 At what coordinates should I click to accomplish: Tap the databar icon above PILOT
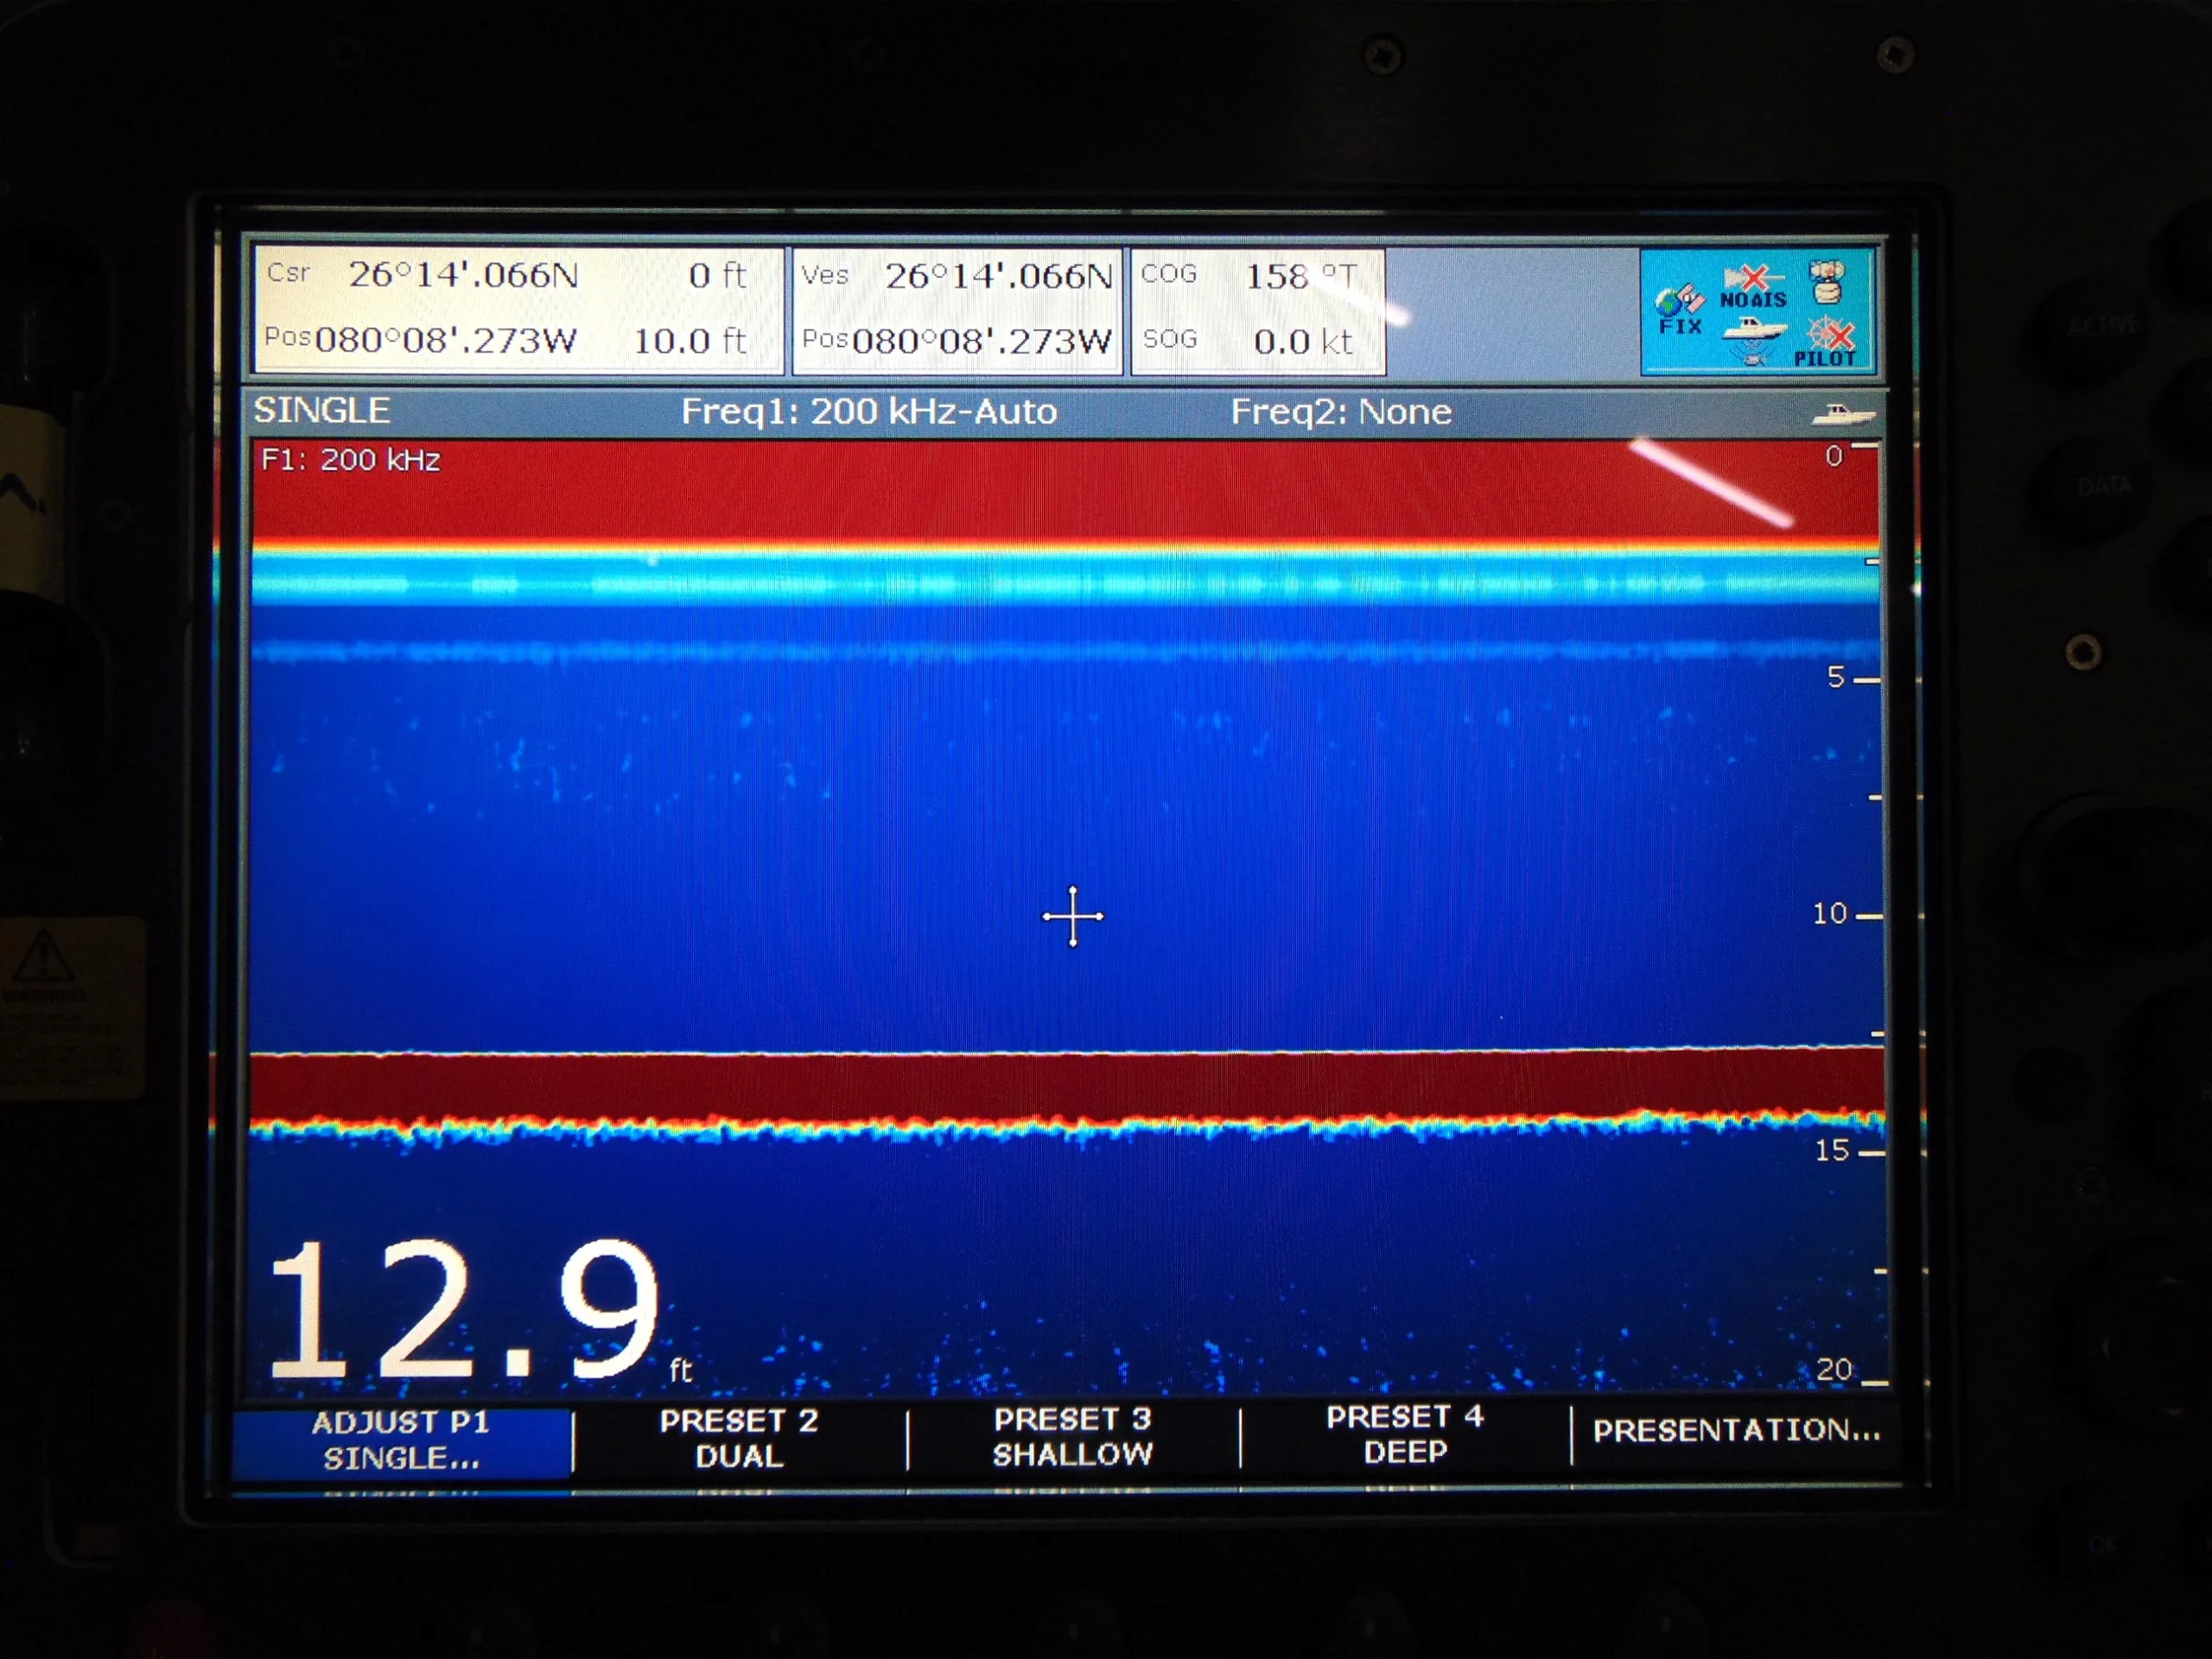(1827, 282)
